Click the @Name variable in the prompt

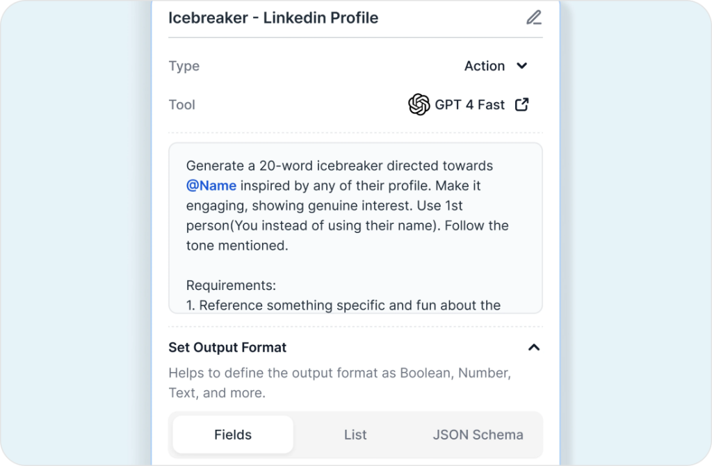click(x=211, y=186)
